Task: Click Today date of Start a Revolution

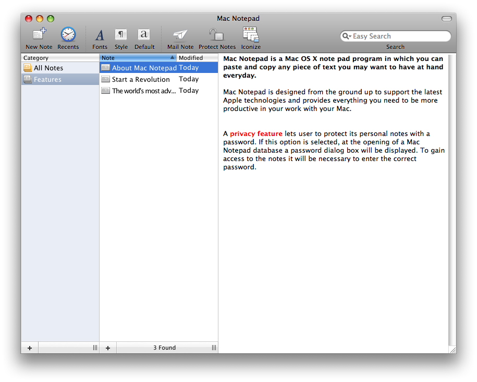Action: coord(189,79)
